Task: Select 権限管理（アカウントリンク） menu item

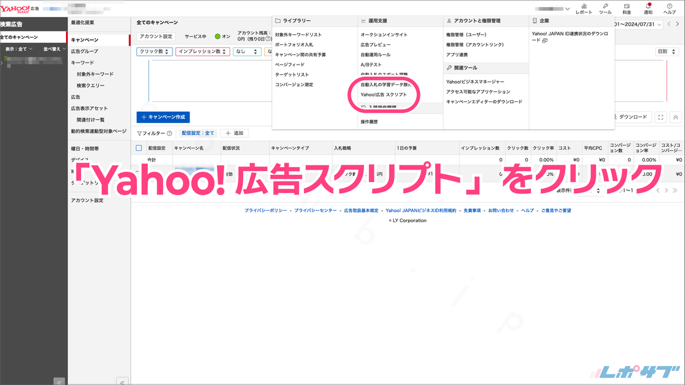Action: click(x=475, y=45)
